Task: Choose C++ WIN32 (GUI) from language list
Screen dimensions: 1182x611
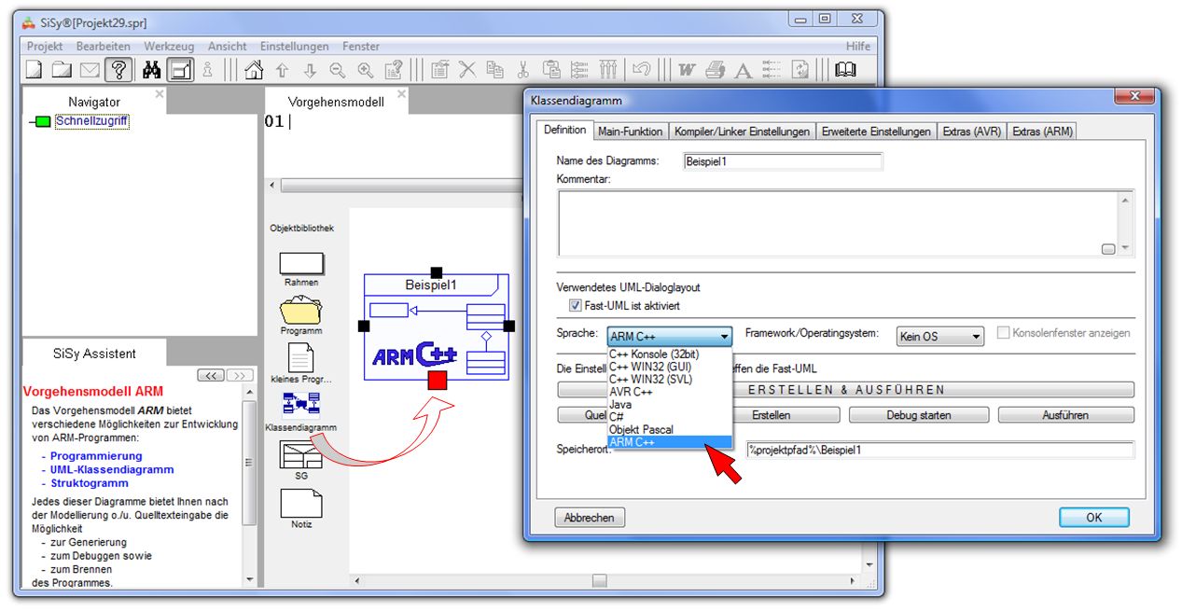Action: [x=669, y=367]
